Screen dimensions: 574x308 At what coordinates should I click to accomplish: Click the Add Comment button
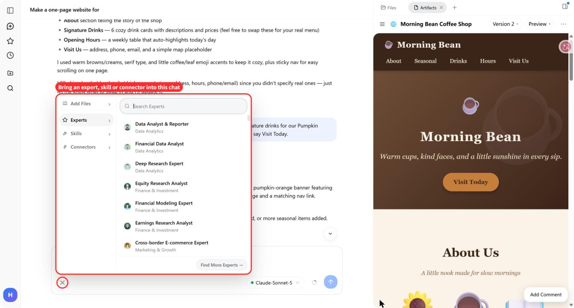(x=546, y=295)
